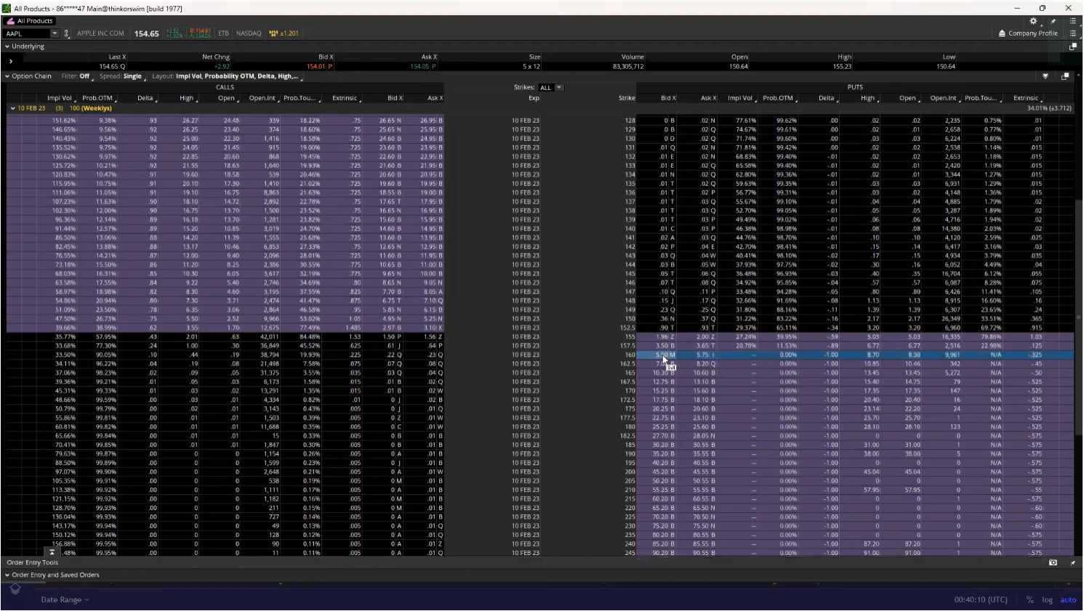The width and height of the screenshot is (1084, 611).
Task: Open the list menu icon in top-right corner
Action: tap(1072, 21)
